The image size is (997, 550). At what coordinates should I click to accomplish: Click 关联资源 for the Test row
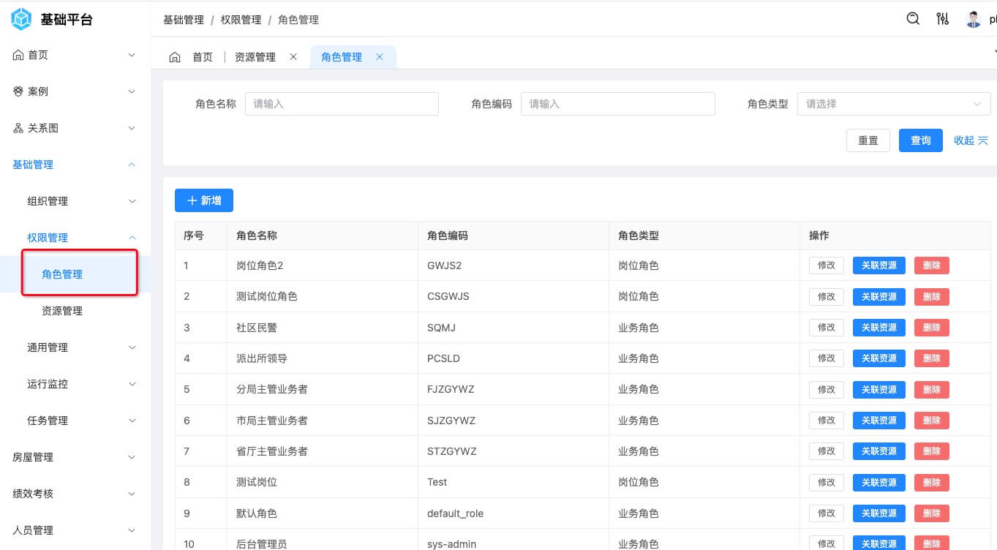point(879,482)
